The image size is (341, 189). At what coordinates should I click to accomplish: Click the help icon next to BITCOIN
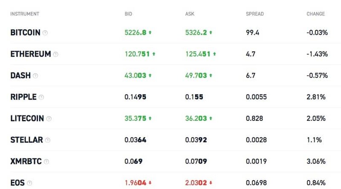(45, 33)
